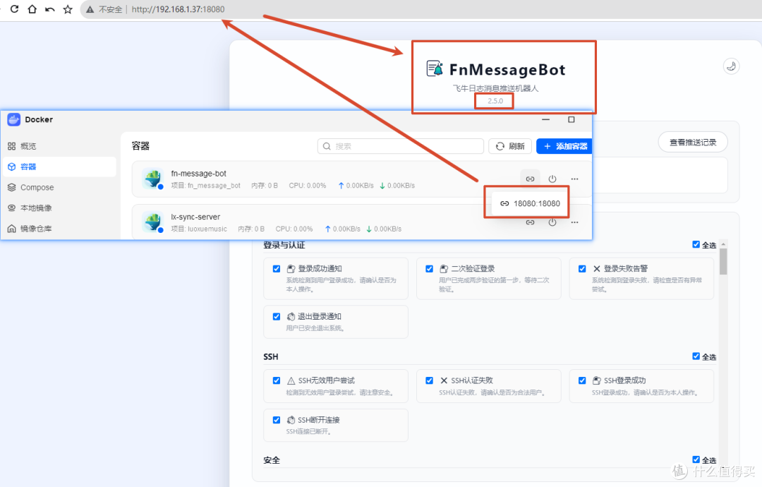Click the address bar URL 192.168.1.37:18080
Image resolution: width=762 pixels, height=487 pixels.
(178, 9)
